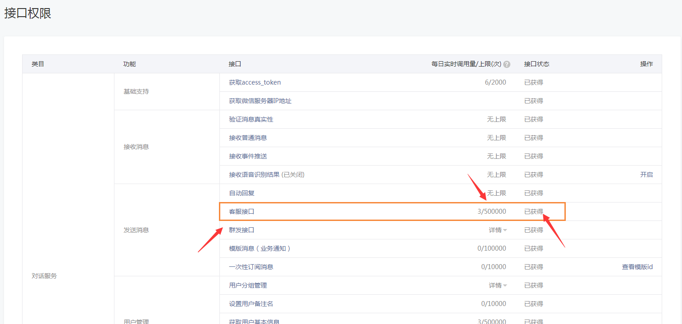The image size is (682, 324).
Task: Click the 0/10000 usage for 设置用户备注名
Action: pyautogui.click(x=494, y=304)
